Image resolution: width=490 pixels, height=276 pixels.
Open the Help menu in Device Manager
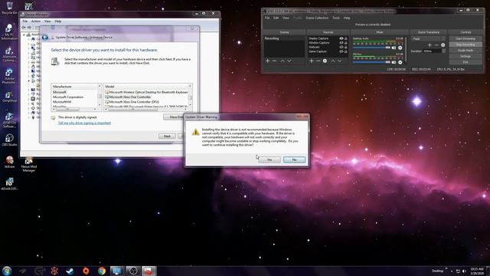[x=58, y=21]
